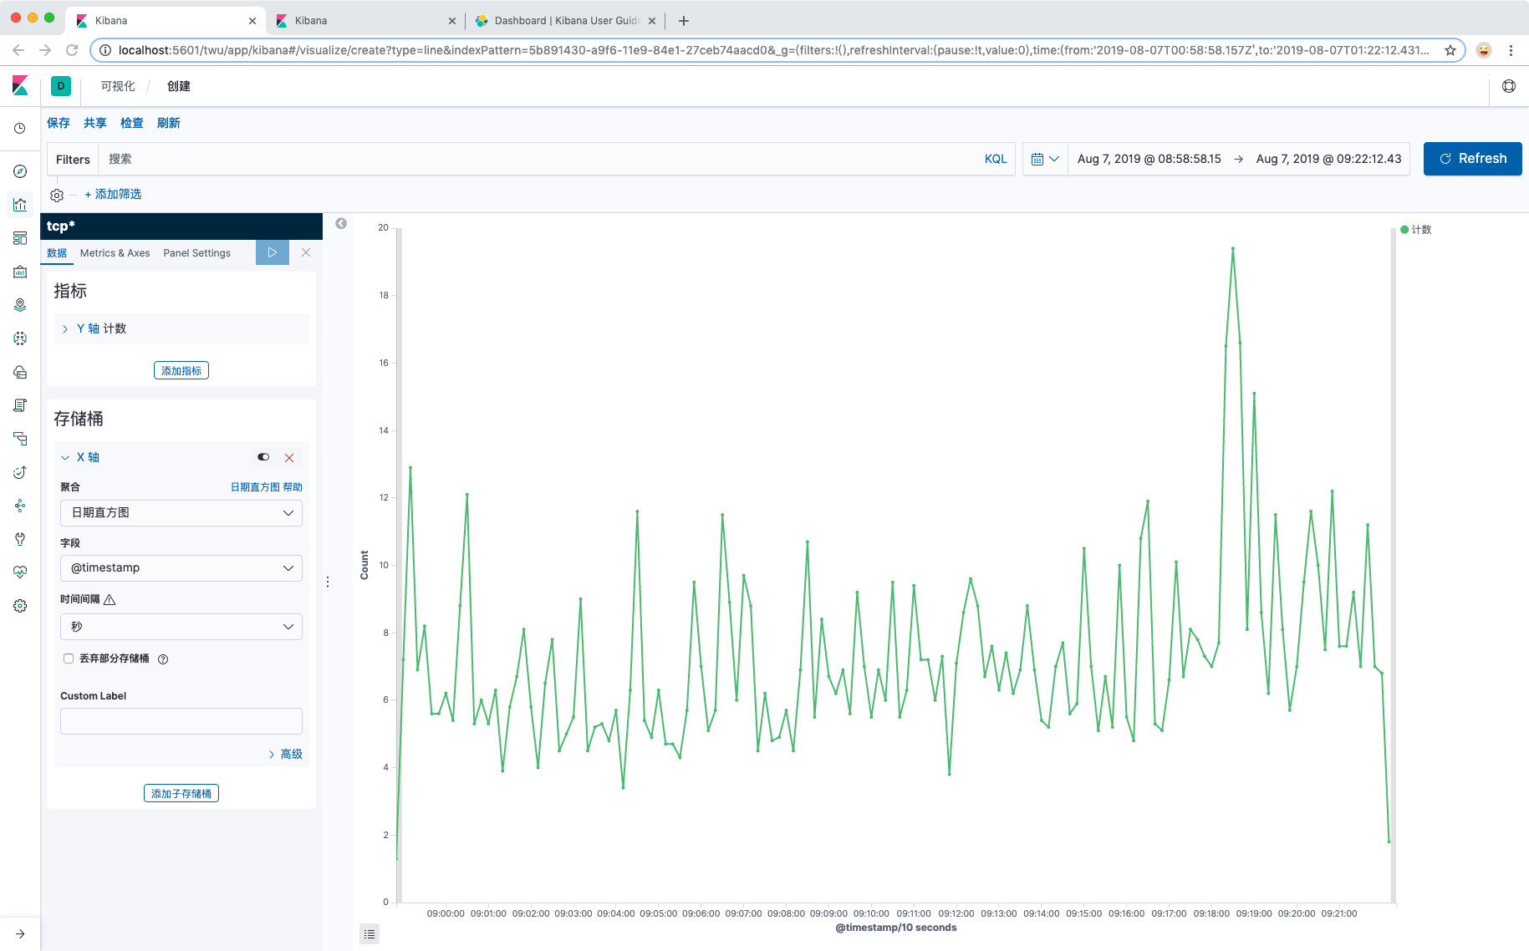Reload the page in browser
1529x951 pixels.
click(72, 50)
